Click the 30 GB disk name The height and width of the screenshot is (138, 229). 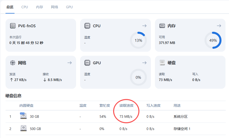[35, 116]
